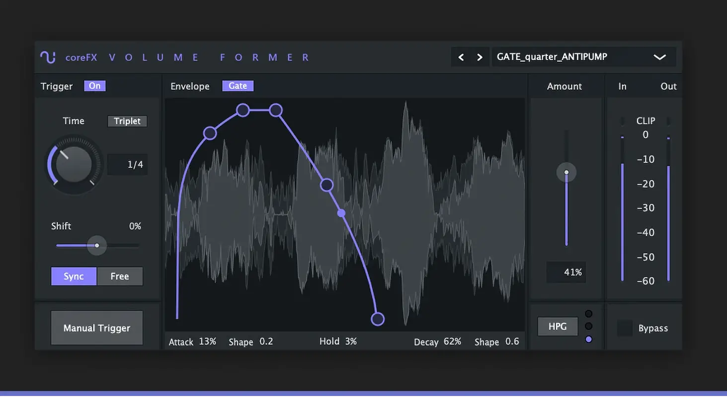This screenshot has height=397, width=727.
Task: Open the GATE_quarter_ANTIPUMP preset dropdown
Action: (x=583, y=57)
